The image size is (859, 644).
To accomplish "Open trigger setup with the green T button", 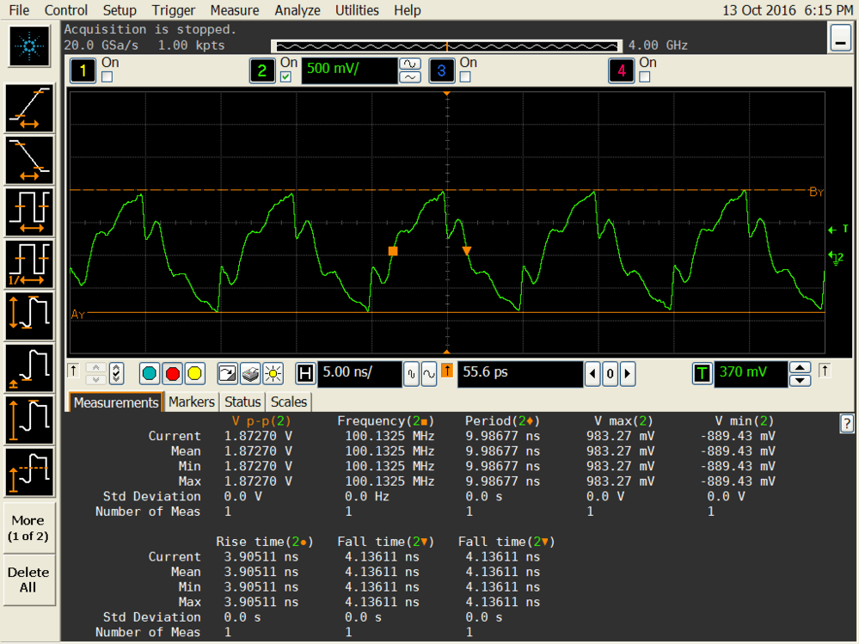I will pyautogui.click(x=702, y=373).
